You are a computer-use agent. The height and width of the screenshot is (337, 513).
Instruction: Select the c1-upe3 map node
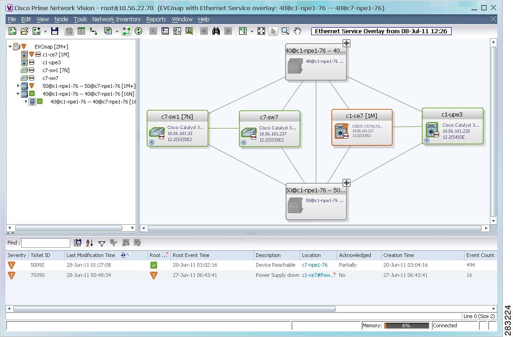click(453, 126)
